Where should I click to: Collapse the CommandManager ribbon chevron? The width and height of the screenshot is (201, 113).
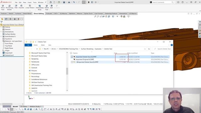(200, 11)
